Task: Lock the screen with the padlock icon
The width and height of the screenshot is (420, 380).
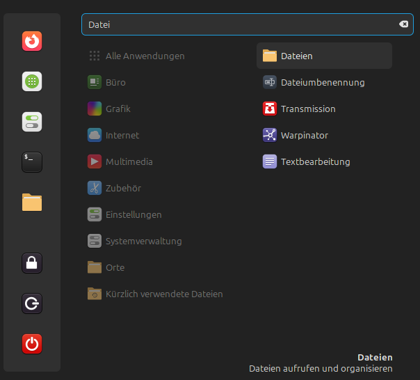Action: [32, 263]
